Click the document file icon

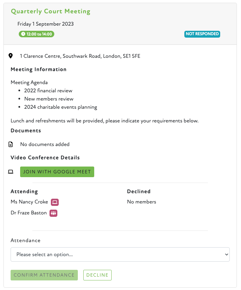pos(11,144)
